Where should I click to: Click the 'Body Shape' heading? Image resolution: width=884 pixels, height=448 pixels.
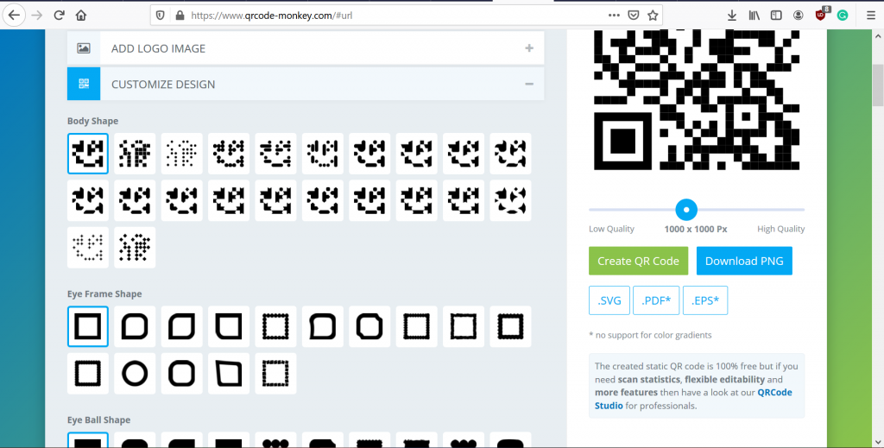click(92, 121)
